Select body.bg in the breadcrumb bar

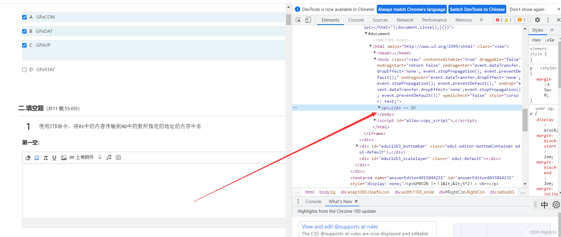click(x=327, y=192)
